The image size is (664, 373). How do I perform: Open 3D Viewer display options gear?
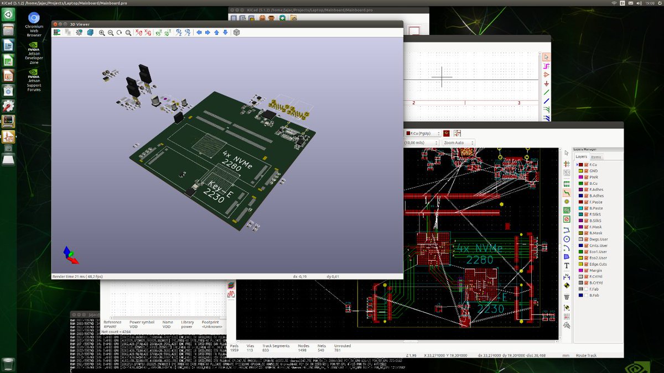79,33
